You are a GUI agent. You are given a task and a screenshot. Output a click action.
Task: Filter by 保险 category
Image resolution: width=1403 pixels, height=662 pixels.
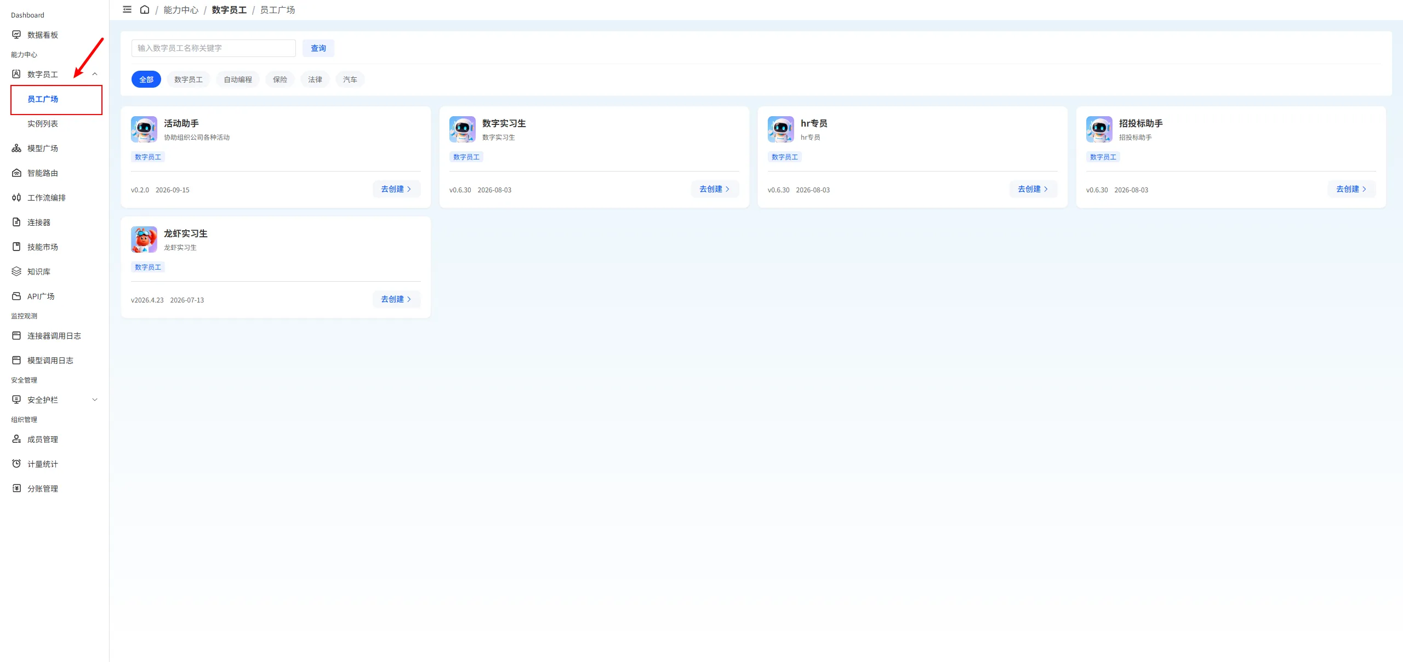tap(280, 79)
